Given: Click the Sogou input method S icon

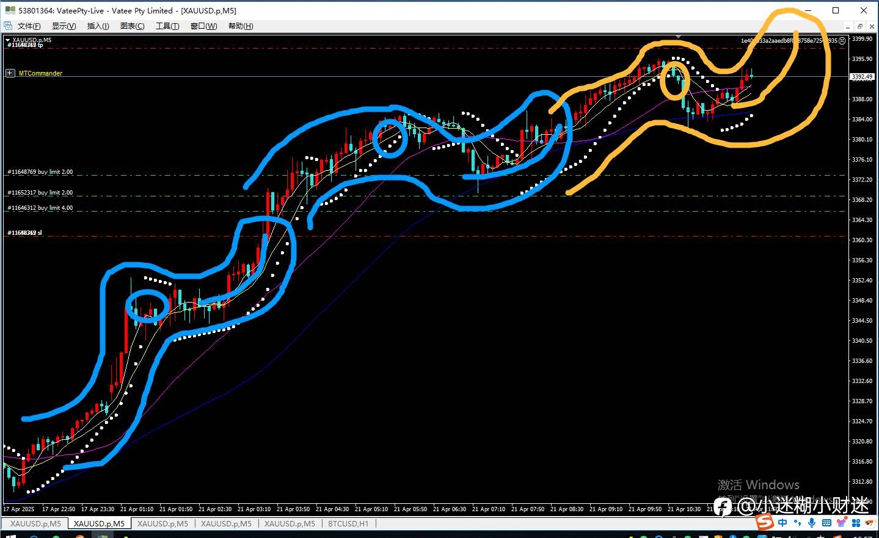Looking at the screenshot, I should coord(764,522).
